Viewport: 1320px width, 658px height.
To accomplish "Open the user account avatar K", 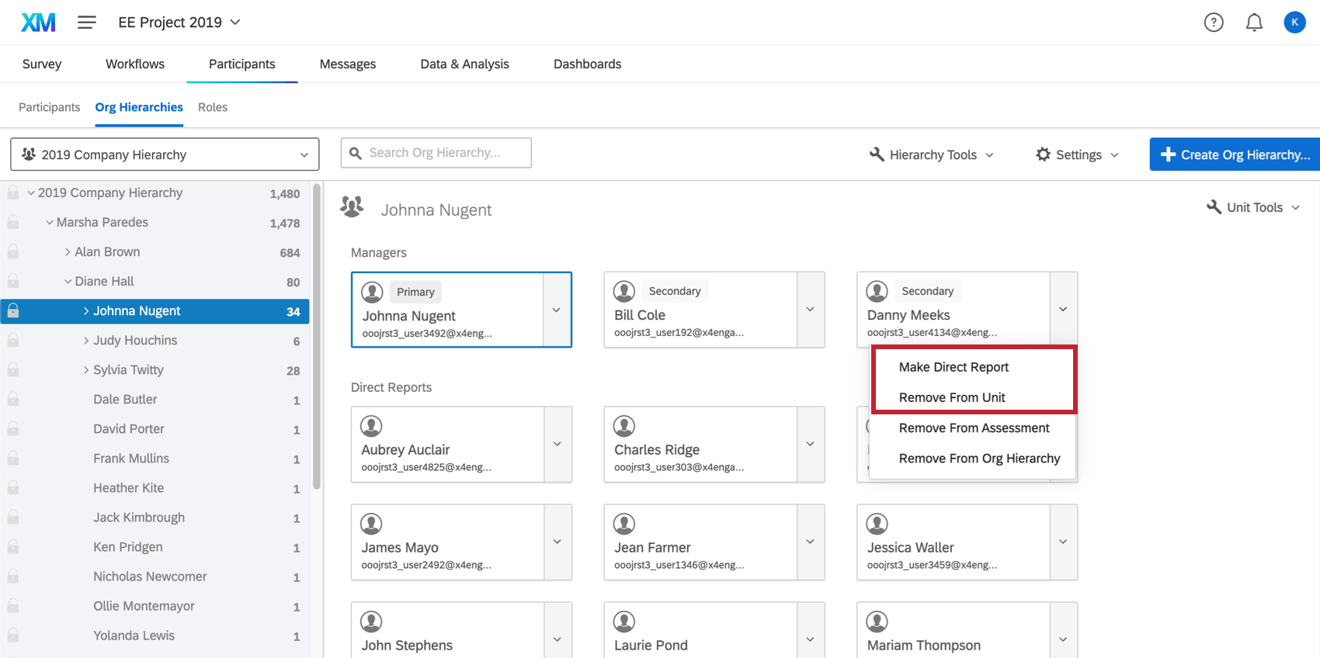I will (1294, 23).
